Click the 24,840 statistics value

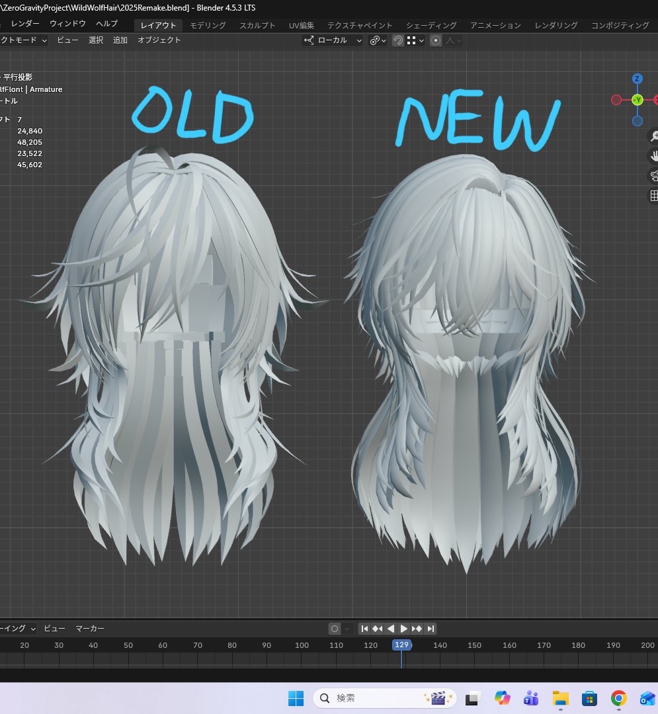(x=30, y=131)
